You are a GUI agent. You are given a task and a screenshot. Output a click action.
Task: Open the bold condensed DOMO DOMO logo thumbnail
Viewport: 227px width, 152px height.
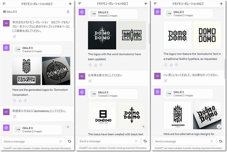[207, 35]
